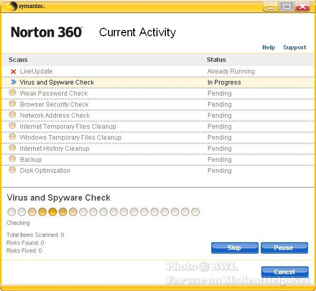Pause the running scan
The width and height of the screenshot is (316, 291).
[284, 248]
